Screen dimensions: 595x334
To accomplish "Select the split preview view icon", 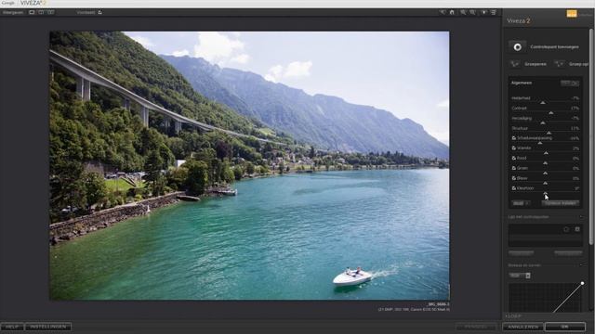I will [41, 12].
